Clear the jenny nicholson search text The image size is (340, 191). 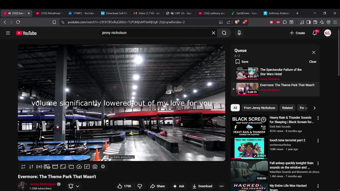214,33
